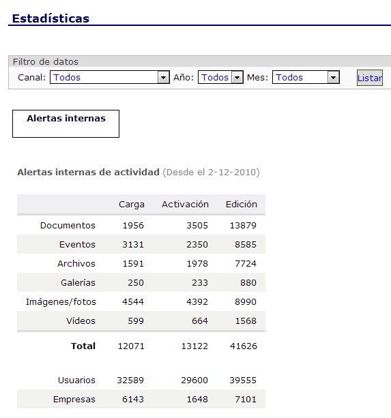Click the Empresas row label
Image resolution: width=391 pixels, height=418 pixels.
(74, 400)
